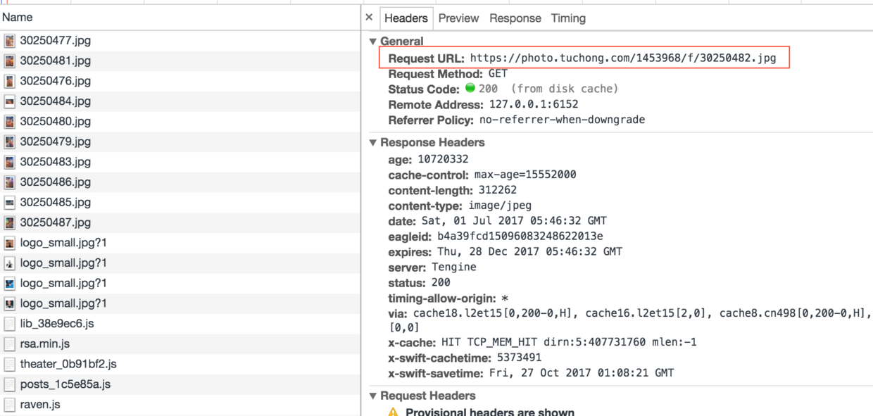Click the timing-allow-origin header label

click(442, 298)
